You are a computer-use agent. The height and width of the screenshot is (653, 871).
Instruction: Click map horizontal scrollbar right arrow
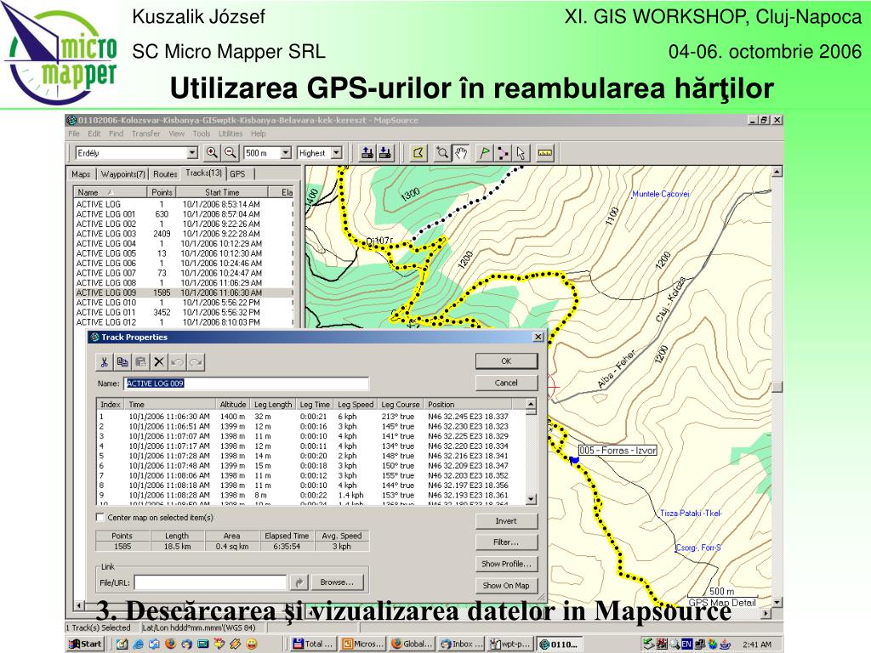[766, 614]
